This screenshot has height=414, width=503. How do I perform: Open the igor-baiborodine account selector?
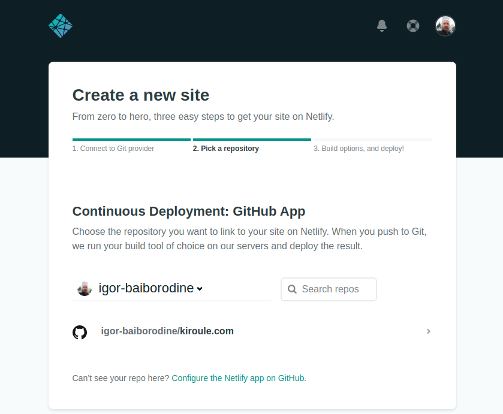click(x=171, y=288)
